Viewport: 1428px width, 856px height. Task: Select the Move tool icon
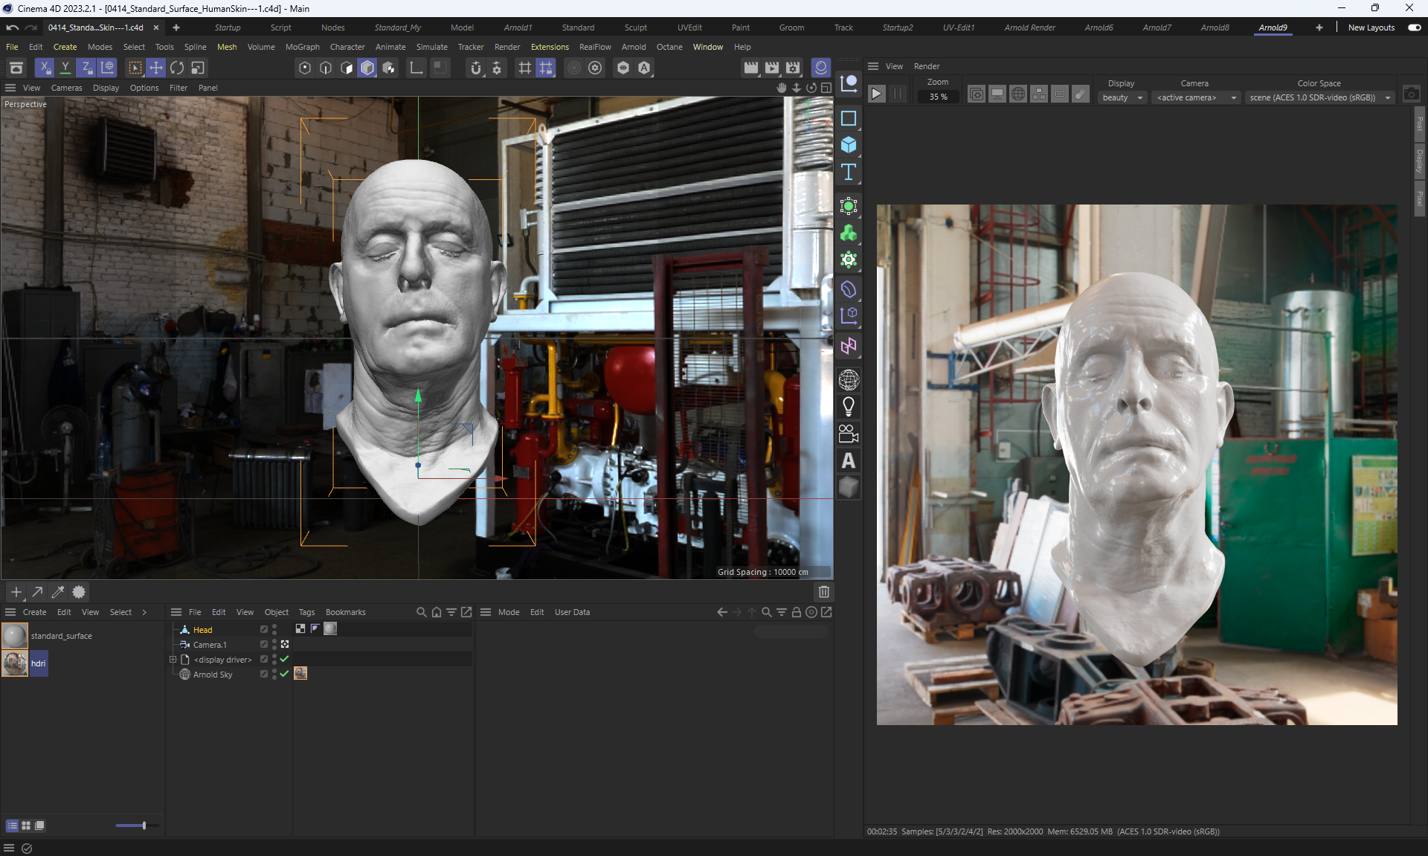point(156,68)
